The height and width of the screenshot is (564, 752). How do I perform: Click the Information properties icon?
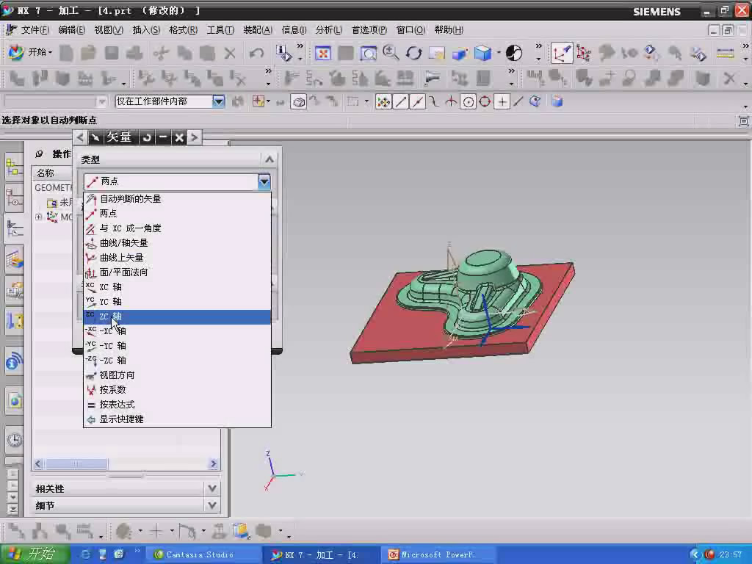pyautogui.click(x=284, y=53)
